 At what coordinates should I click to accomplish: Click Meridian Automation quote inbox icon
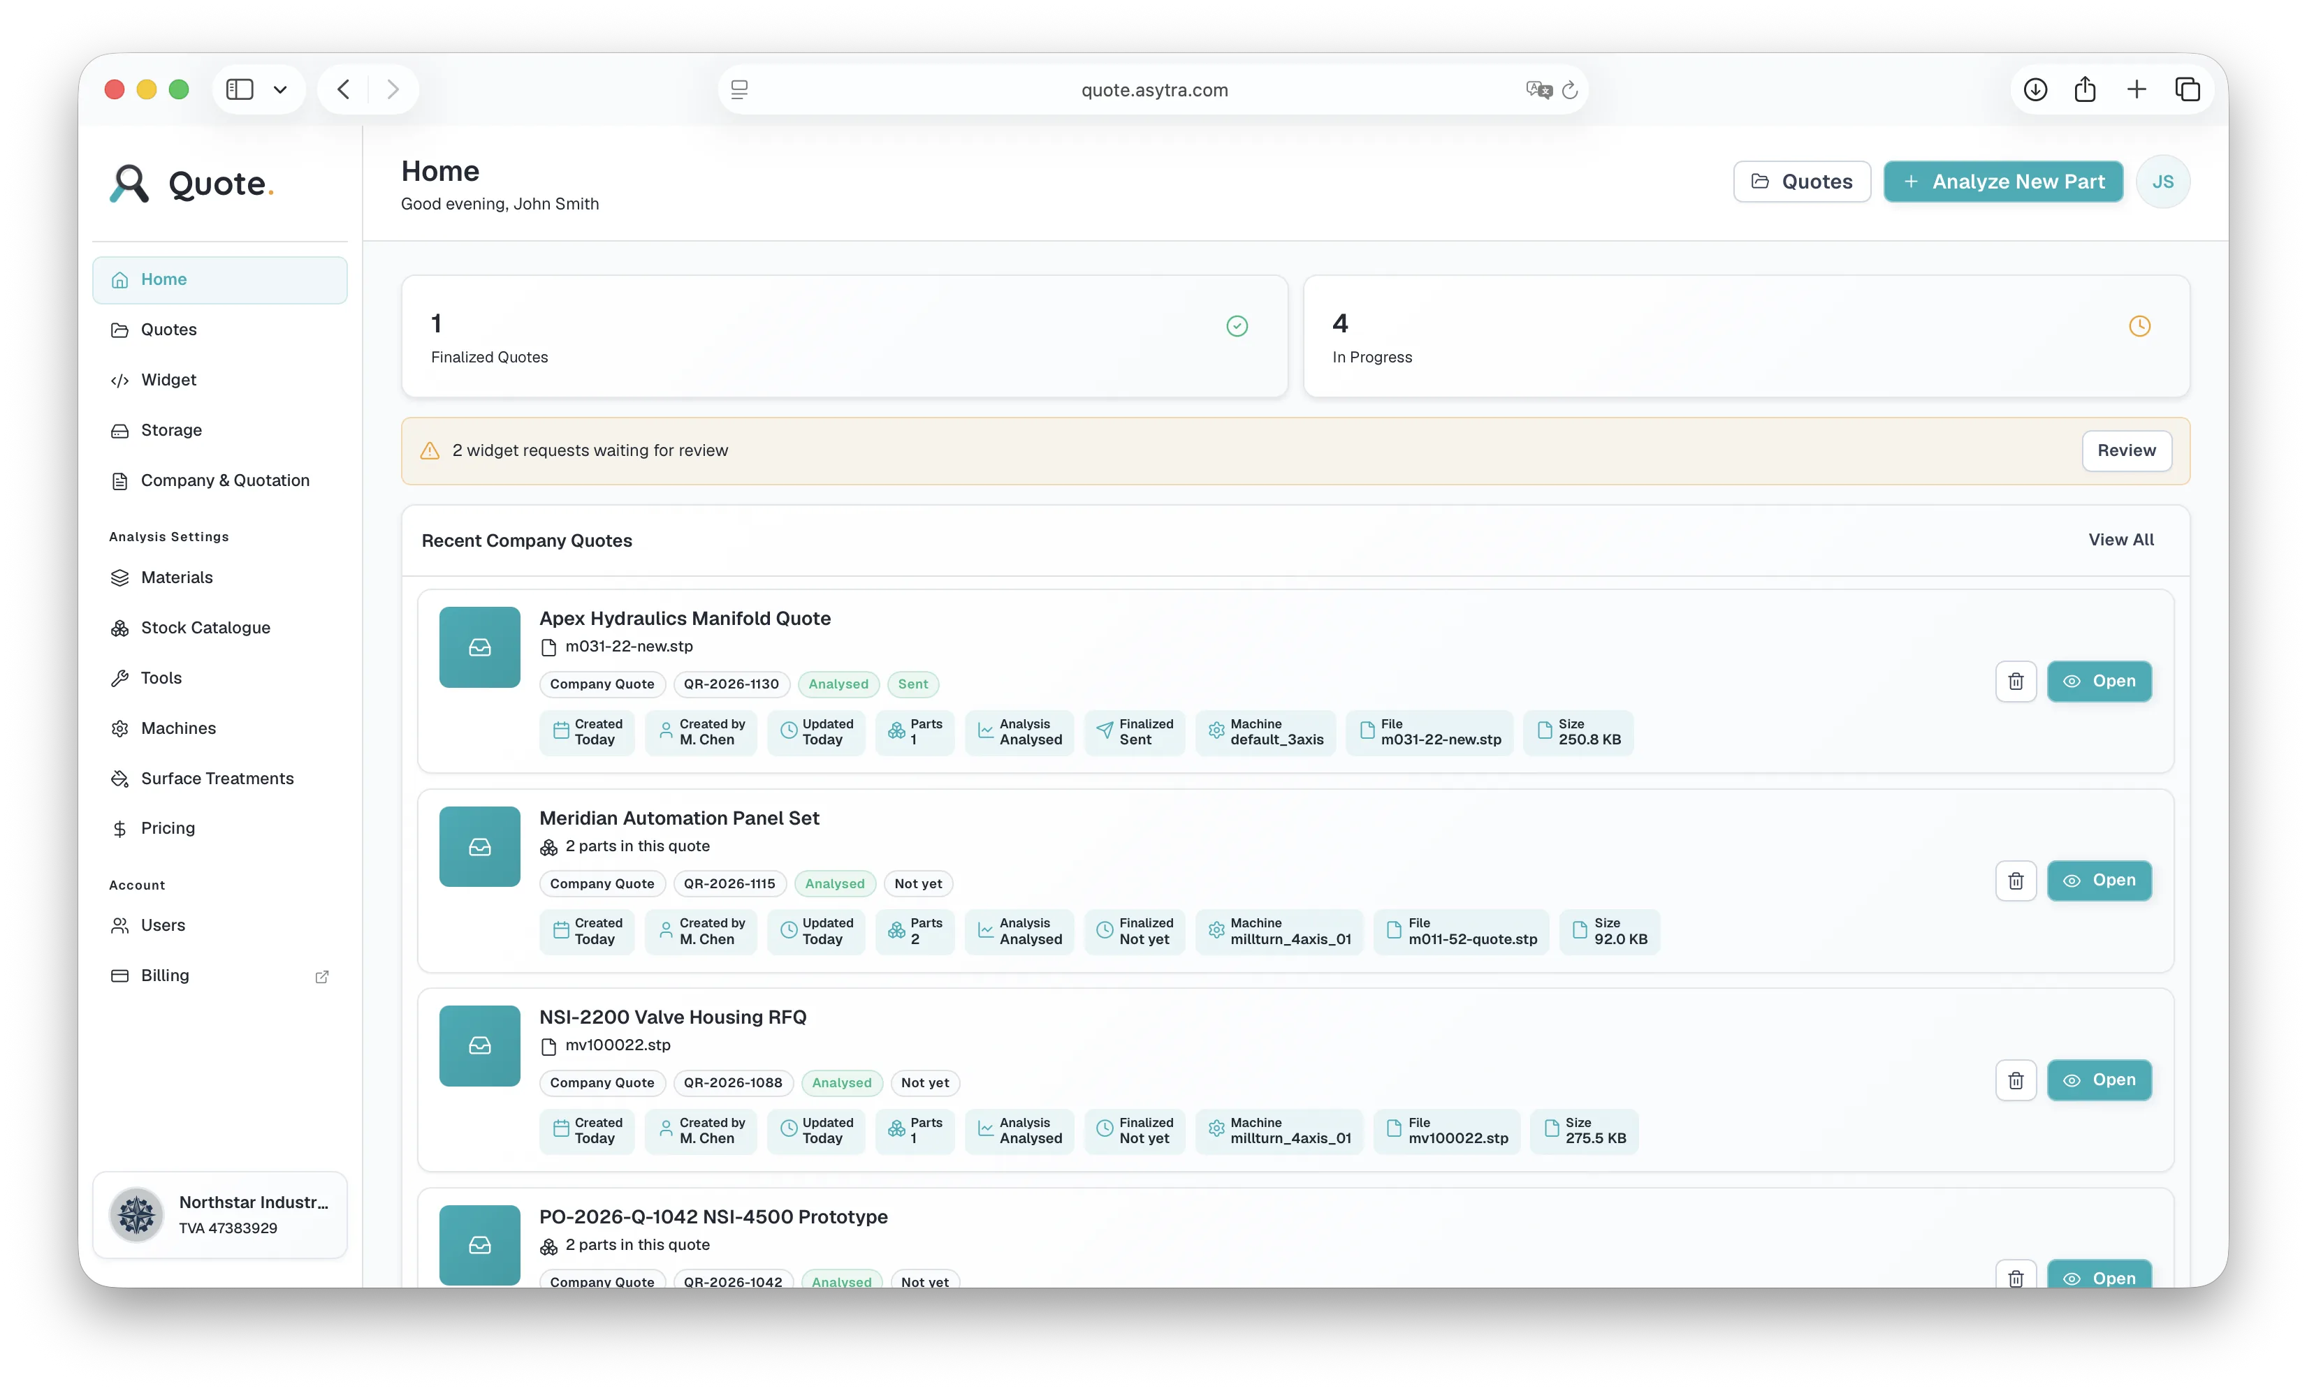[x=479, y=846]
